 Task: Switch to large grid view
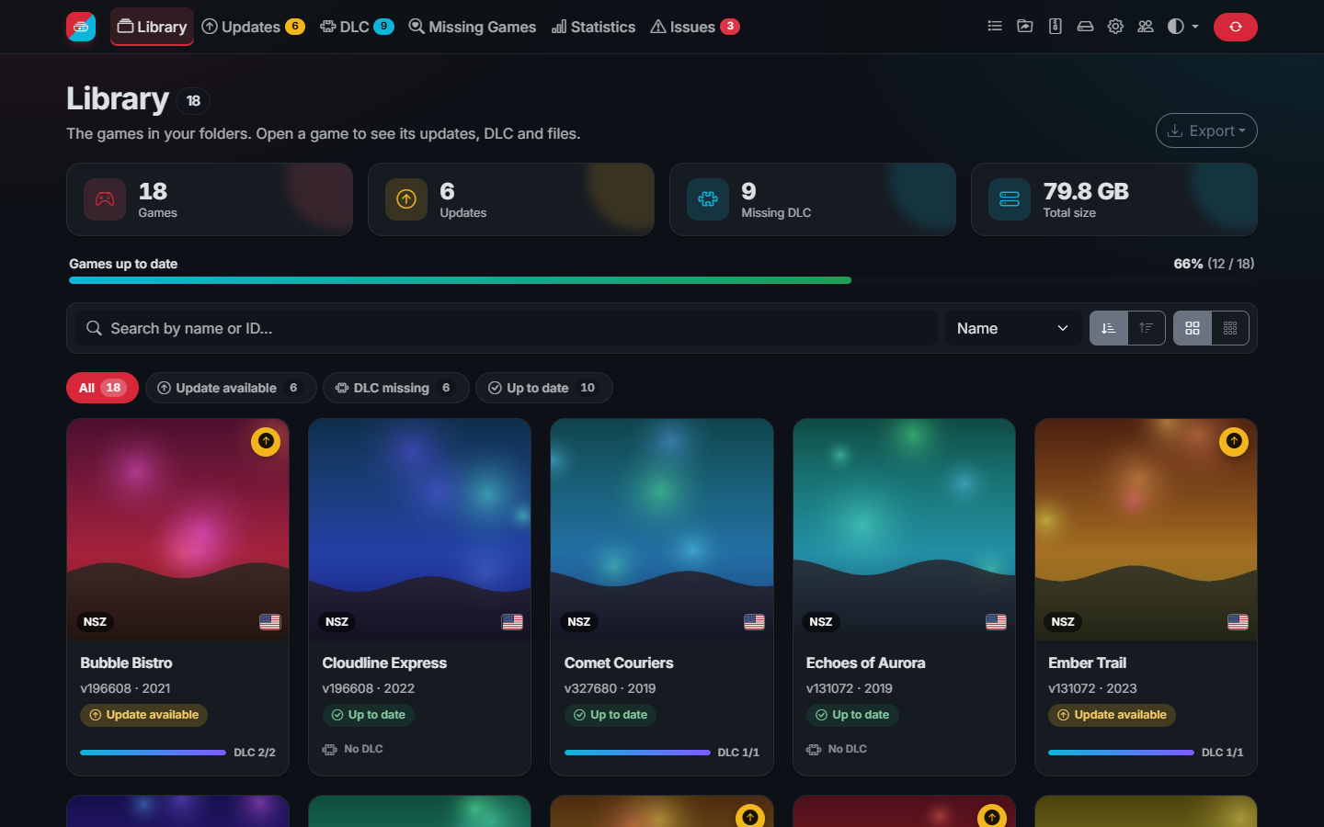point(1193,328)
